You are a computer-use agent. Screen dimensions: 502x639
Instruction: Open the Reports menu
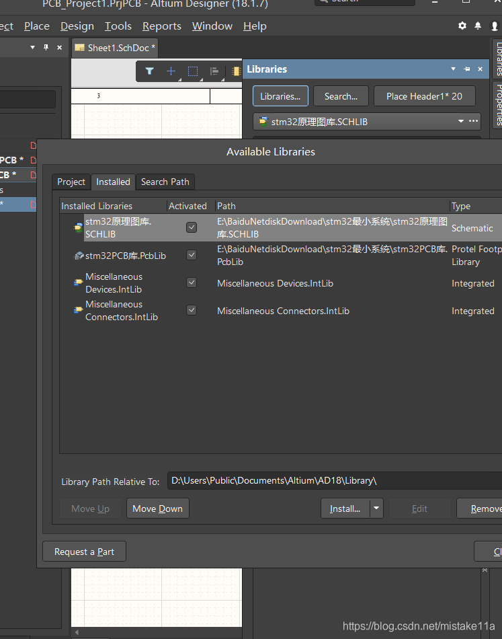tap(161, 26)
